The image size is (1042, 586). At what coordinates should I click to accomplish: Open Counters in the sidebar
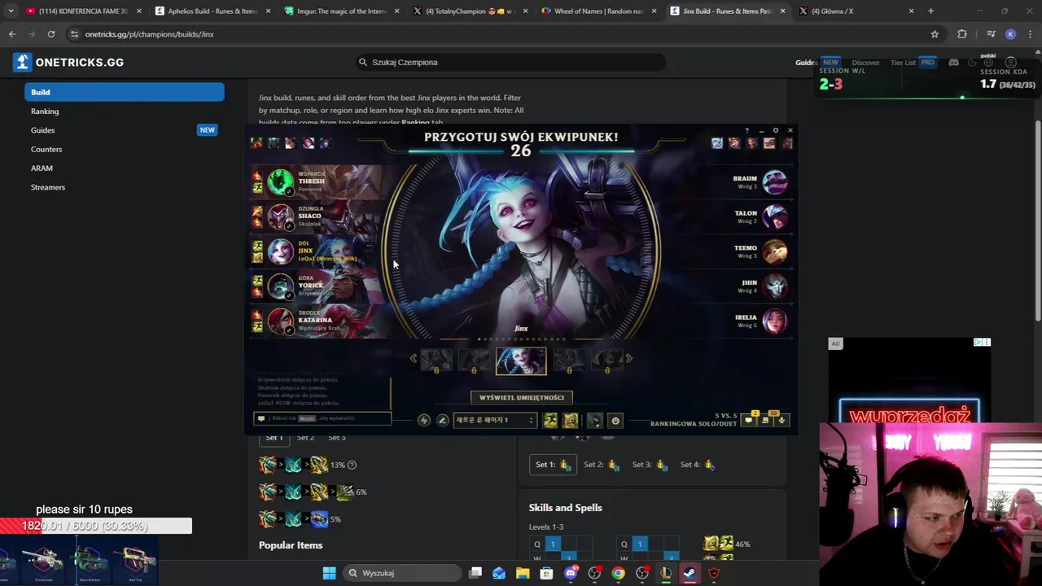tap(46, 149)
